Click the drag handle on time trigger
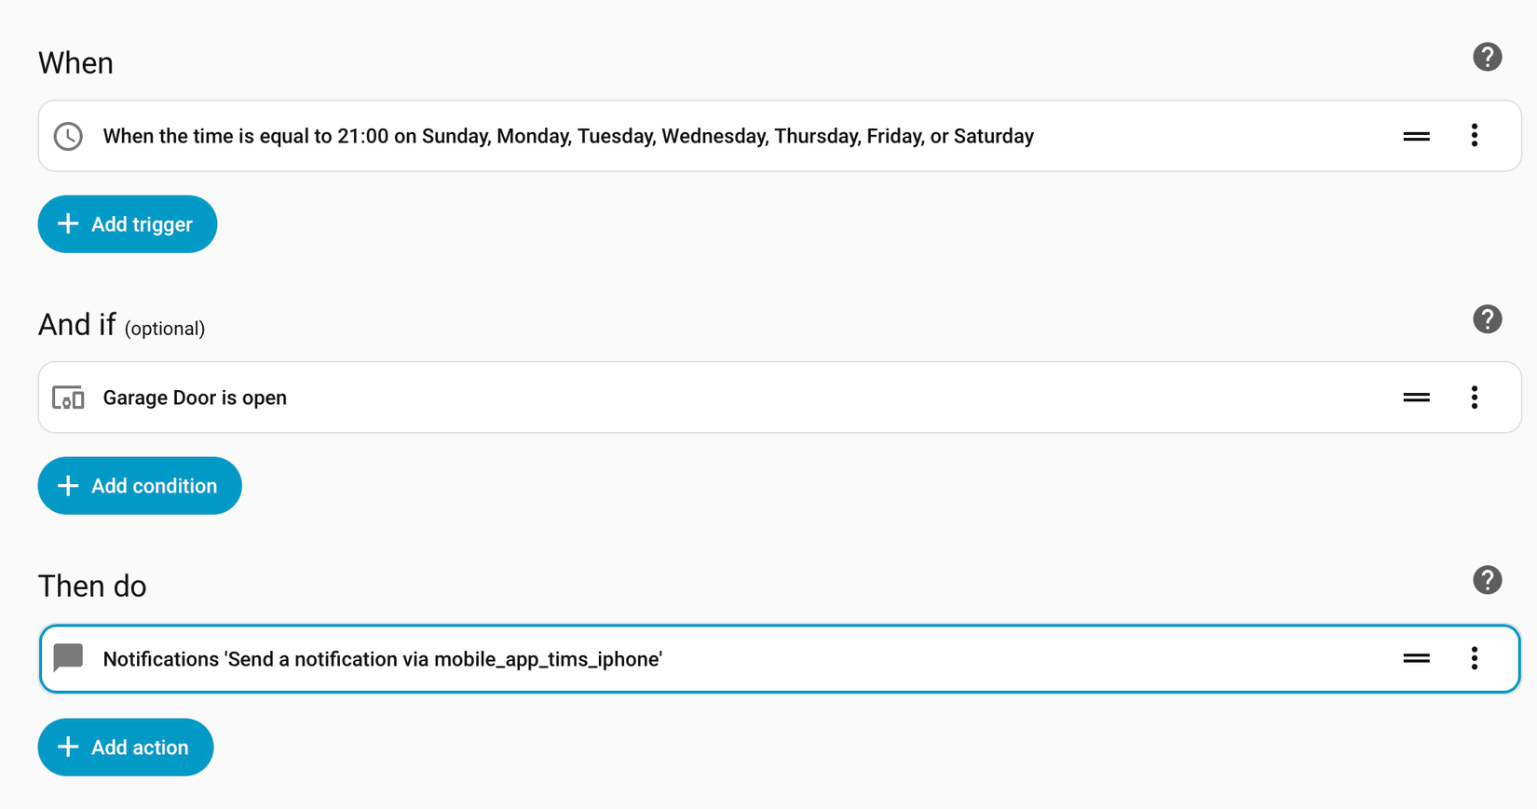 pos(1416,136)
